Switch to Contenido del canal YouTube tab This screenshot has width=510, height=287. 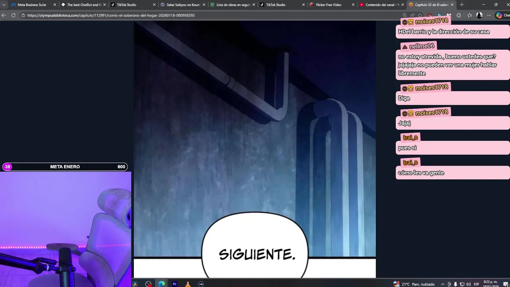[381, 5]
